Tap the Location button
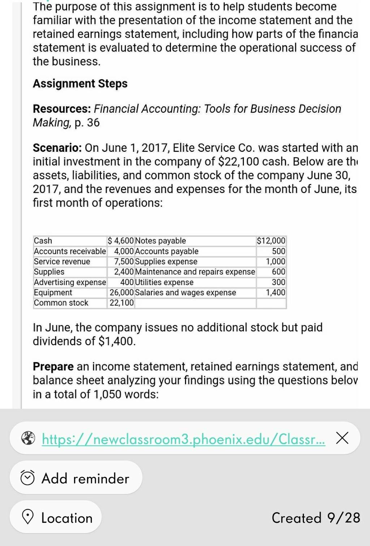 click(56, 517)
